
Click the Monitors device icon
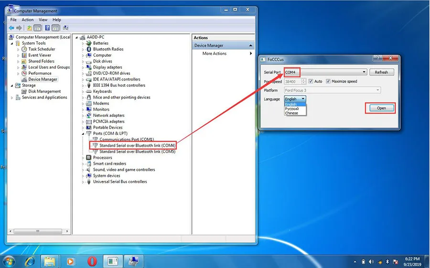[88, 109]
